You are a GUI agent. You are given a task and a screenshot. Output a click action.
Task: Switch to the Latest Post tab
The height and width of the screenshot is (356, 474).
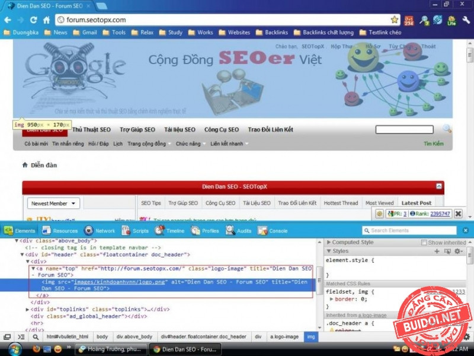(x=417, y=203)
